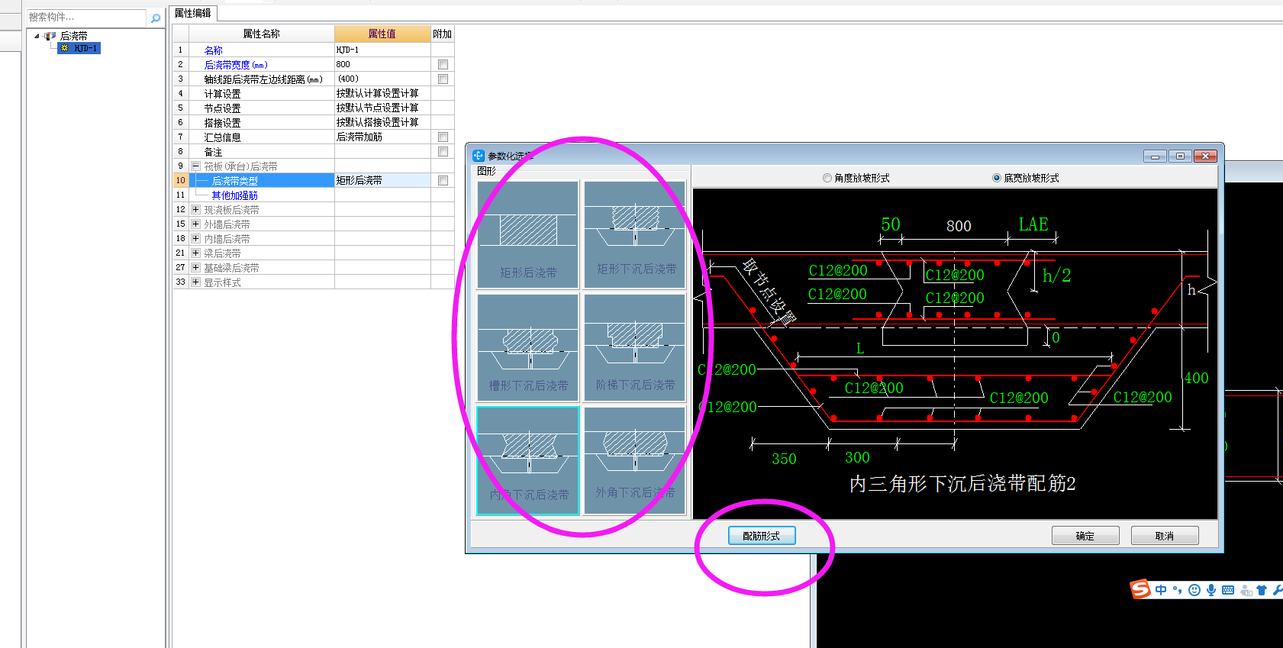Image resolution: width=1283 pixels, height=648 pixels.
Task: Click the search magnifier icon in component search
Action: tap(156, 18)
